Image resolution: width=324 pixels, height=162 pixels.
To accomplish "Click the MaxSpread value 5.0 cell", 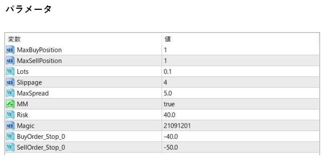I will [x=168, y=93].
